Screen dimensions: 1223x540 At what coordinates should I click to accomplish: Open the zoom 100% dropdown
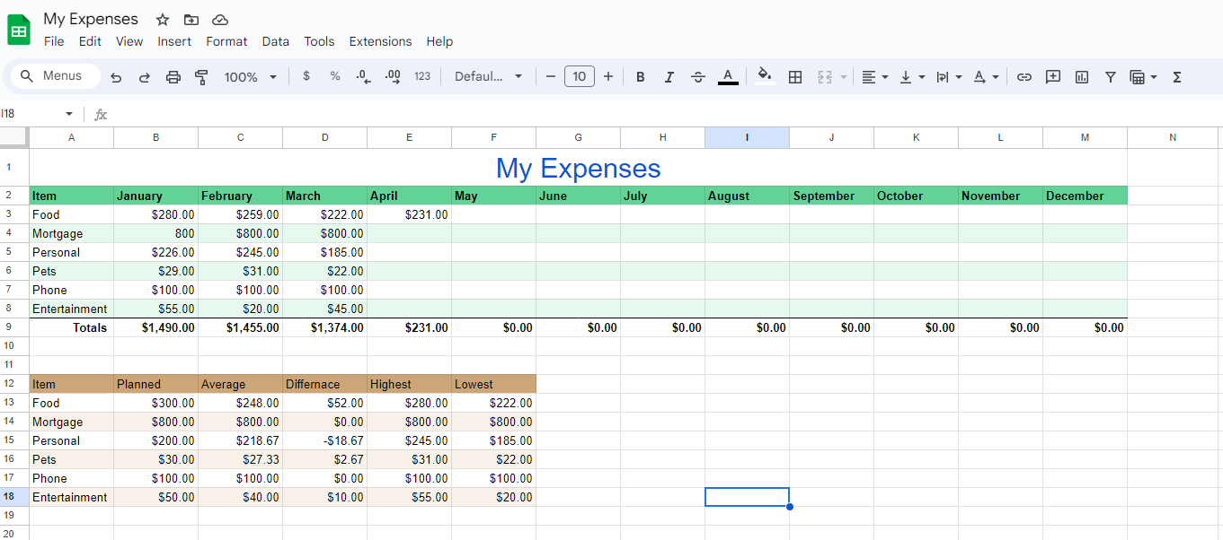coord(251,77)
